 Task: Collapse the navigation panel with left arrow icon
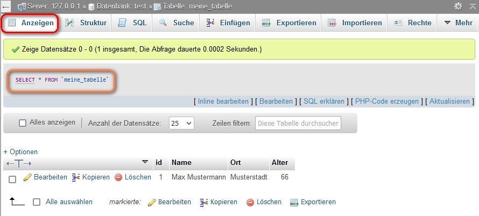pos(5,6)
